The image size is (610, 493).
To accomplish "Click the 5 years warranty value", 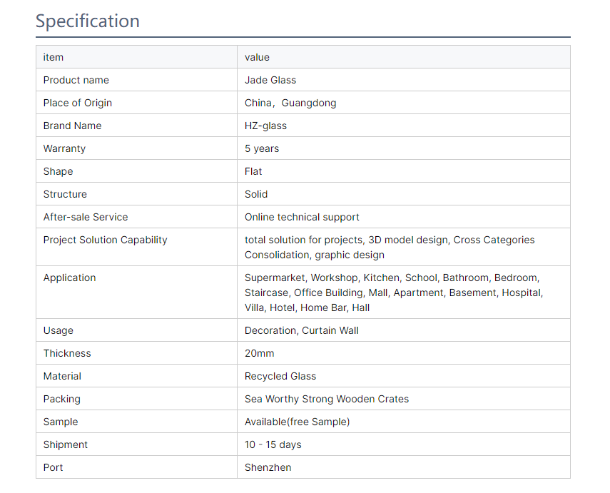I will pos(262,148).
